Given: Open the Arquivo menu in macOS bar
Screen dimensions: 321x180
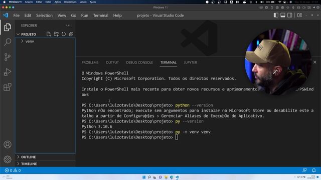Looking at the screenshot, I should (29, 2).
